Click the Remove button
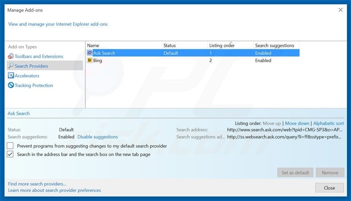Image resolution: width=351 pixels, height=201 pixels. tap(330, 173)
